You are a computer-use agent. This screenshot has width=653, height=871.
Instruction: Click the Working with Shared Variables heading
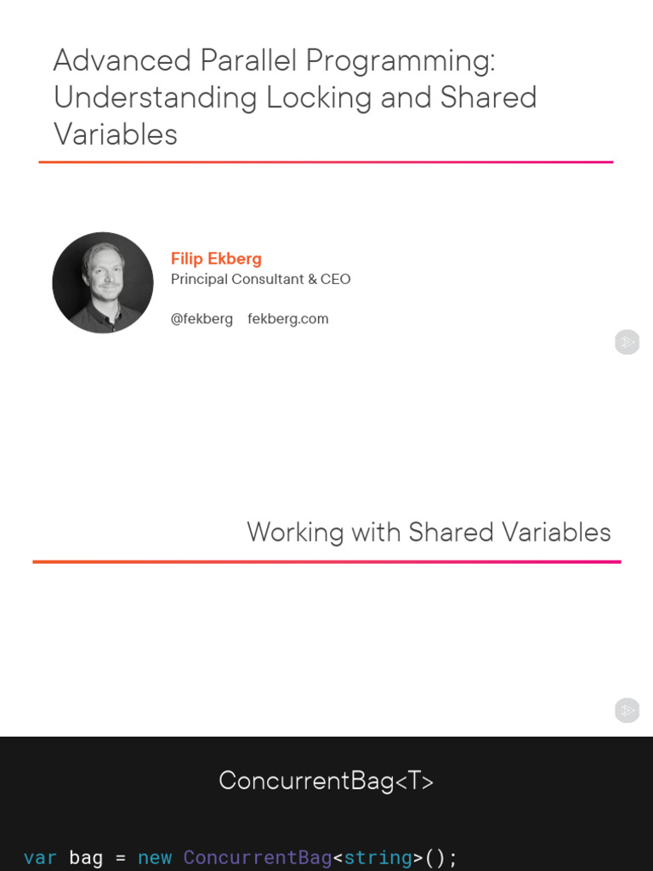click(x=429, y=532)
